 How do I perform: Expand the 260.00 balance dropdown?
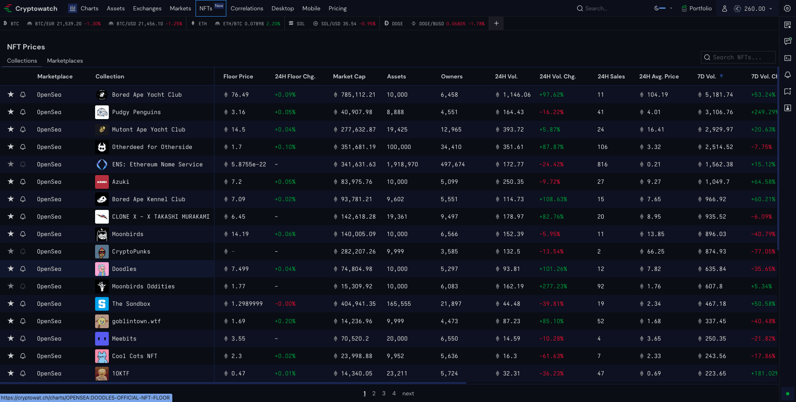point(771,9)
